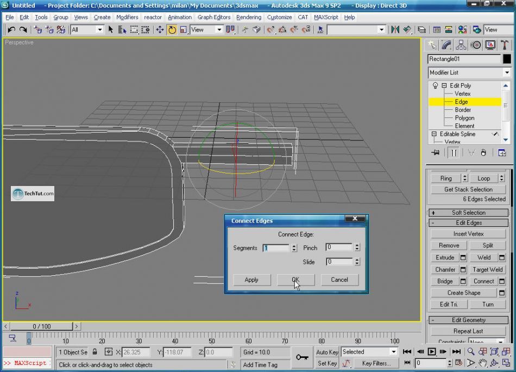Open Select by Name list tool
The width and height of the screenshot is (516, 372).
pos(122,30)
